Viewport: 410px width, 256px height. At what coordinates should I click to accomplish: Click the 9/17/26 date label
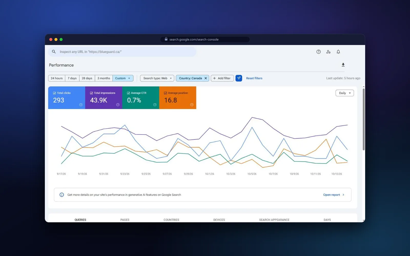(x=61, y=174)
